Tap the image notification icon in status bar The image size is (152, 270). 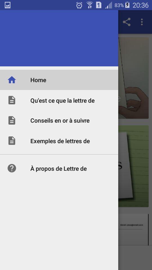click(x=8, y=5)
